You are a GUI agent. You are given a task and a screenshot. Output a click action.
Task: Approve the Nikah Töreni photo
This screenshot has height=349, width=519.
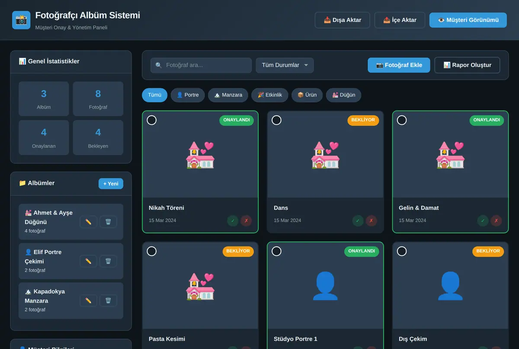(233, 221)
